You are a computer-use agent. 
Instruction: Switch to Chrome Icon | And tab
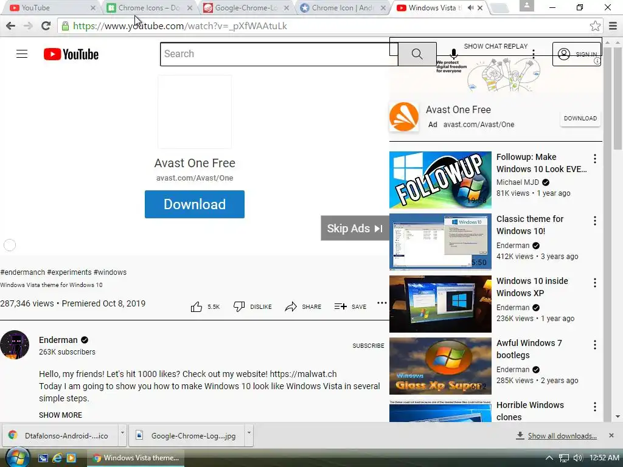click(x=343, y=7)
